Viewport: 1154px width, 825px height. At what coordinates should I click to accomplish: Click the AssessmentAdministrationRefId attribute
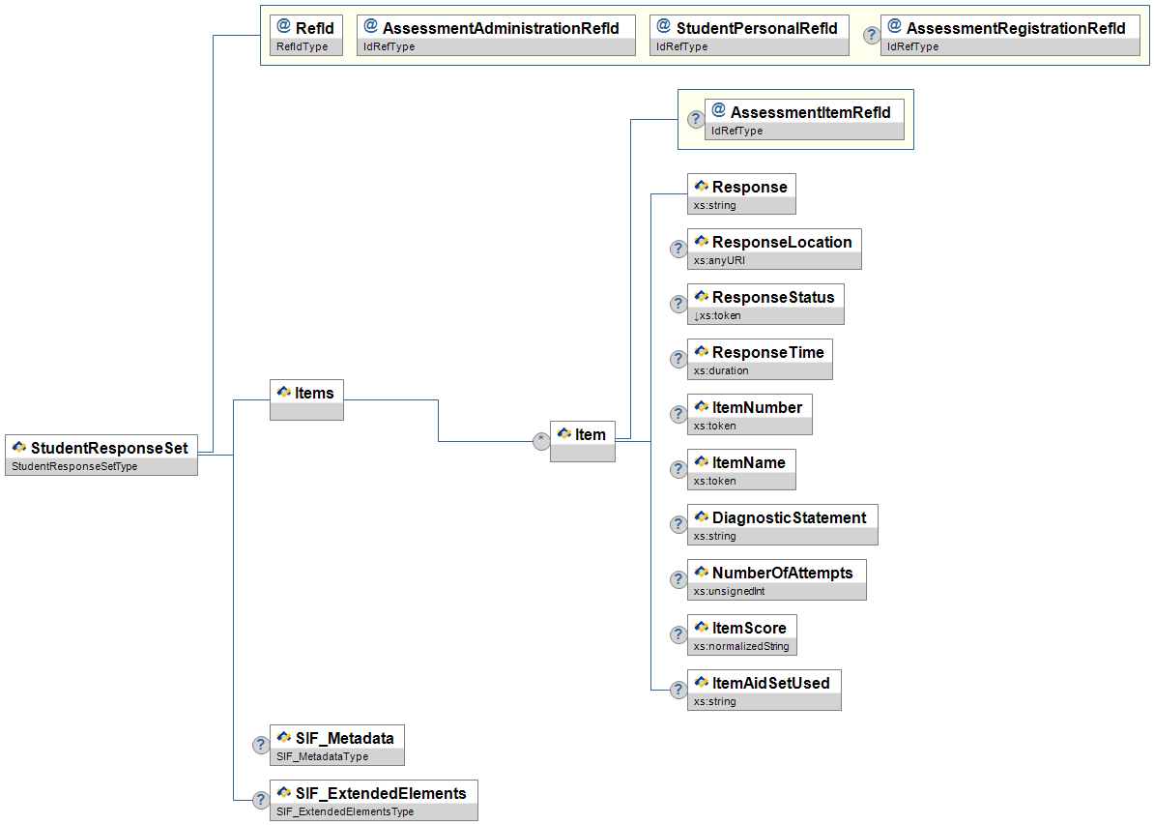point(496,36)
